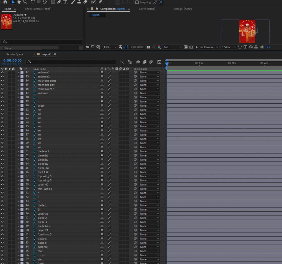Switch to the Render Queue tab

15,54
